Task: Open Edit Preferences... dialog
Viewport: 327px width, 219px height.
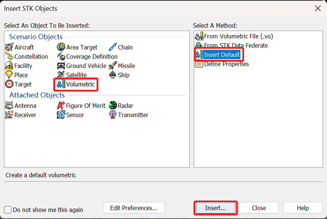Action: tap(134, 208)
